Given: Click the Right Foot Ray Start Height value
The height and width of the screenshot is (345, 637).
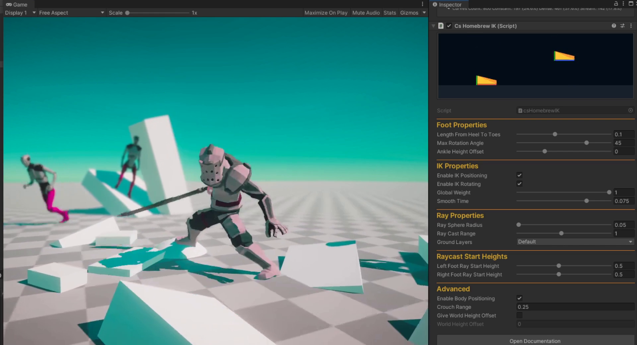Looking at the screenshot, I should [624, 274].
